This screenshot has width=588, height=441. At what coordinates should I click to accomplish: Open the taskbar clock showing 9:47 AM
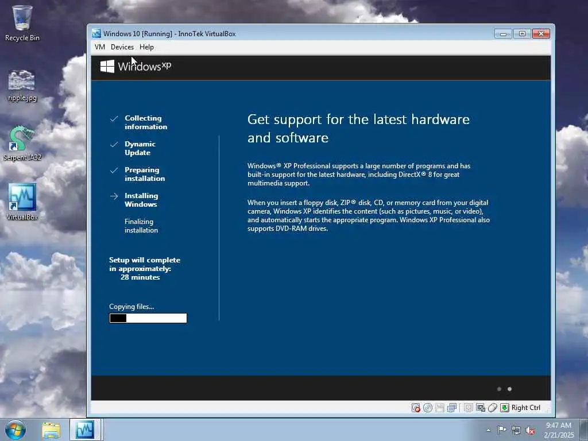click(558, 430)
